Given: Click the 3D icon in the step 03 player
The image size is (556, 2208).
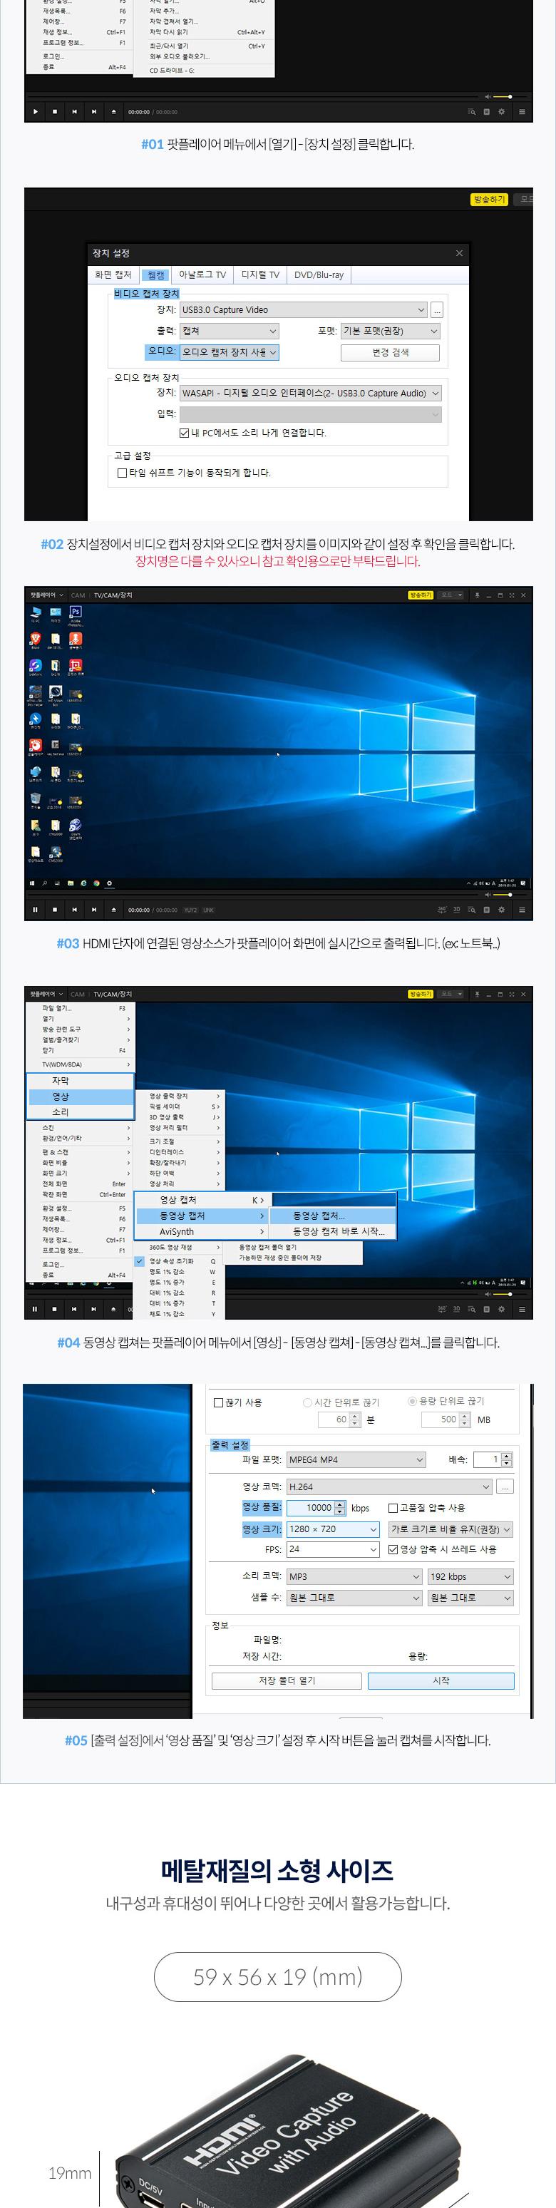Looking at the screenshot, I should click(x=457, y=910).
